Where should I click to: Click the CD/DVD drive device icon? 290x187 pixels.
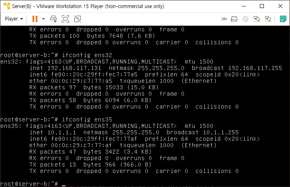pyautogui.click(x=245, y=19)
